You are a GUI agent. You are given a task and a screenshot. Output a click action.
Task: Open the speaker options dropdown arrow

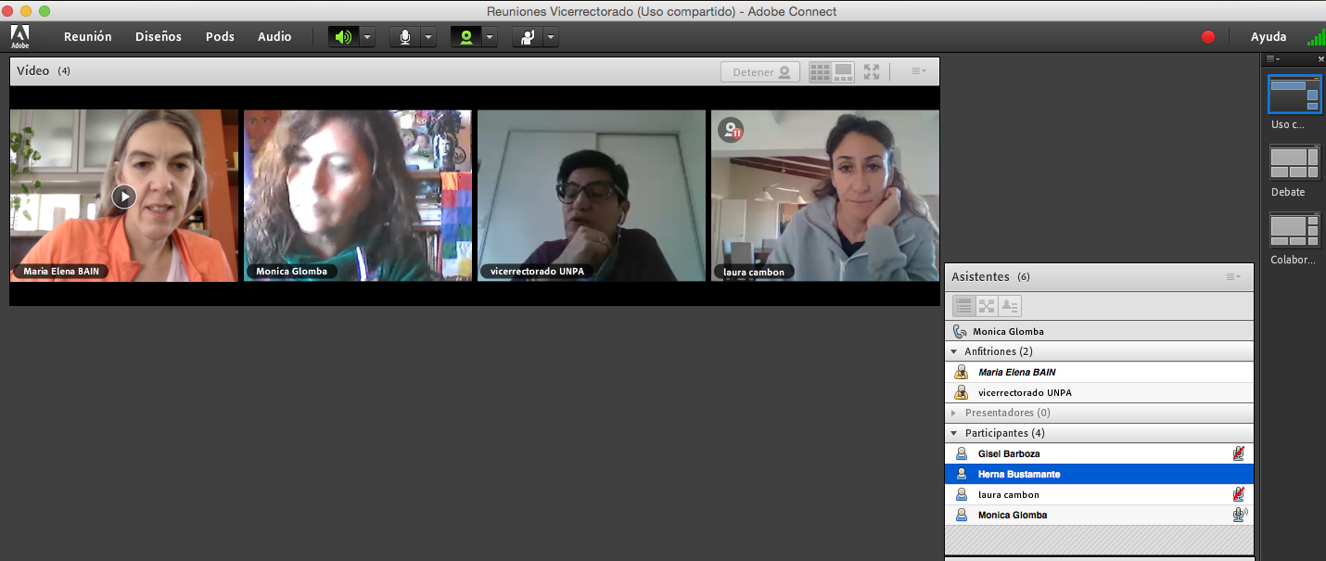tap(367, 37)
